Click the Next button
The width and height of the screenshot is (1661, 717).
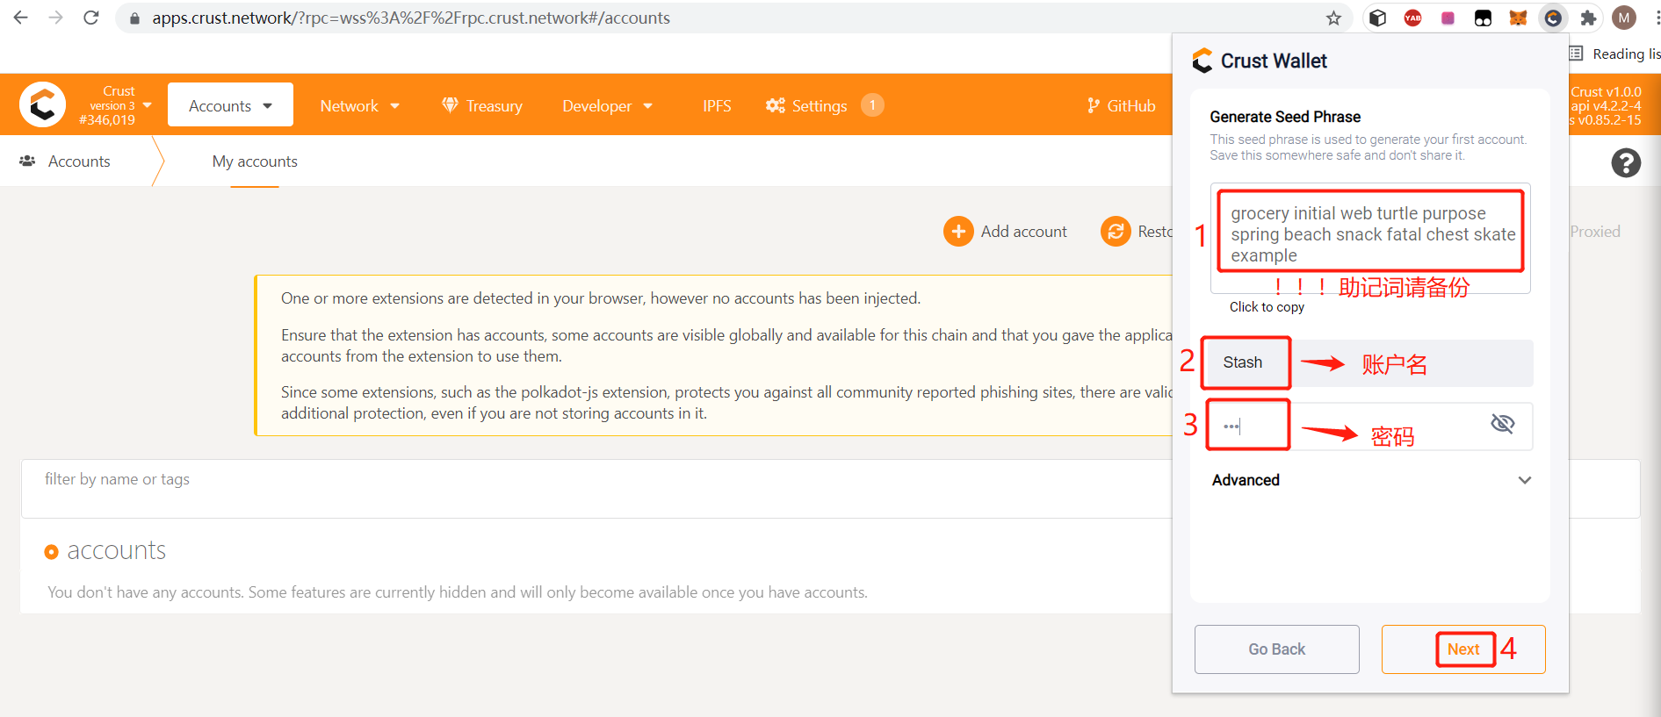tap(1463, 649)
